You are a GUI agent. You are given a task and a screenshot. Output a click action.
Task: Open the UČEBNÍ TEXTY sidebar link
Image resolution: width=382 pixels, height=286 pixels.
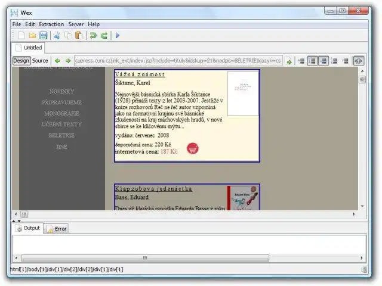[61, 125]
